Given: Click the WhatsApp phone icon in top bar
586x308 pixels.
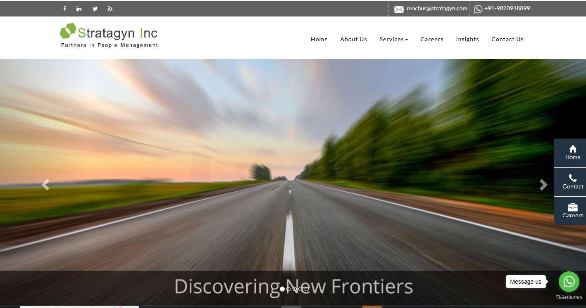Looking at the screenshot, I should [478, 9].
